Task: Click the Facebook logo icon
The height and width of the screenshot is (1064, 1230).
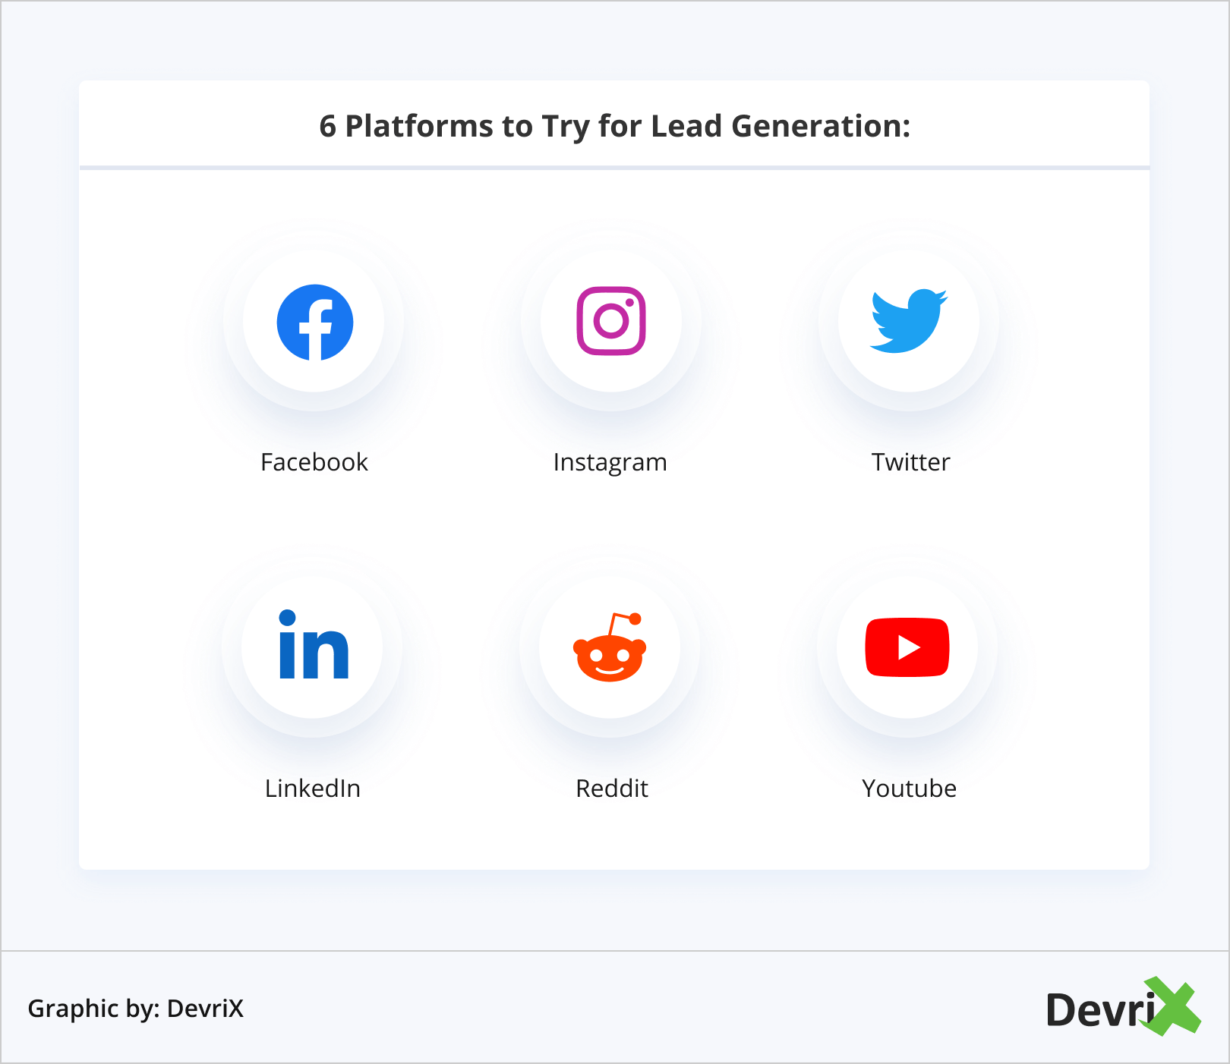Action: click(315, 322)
